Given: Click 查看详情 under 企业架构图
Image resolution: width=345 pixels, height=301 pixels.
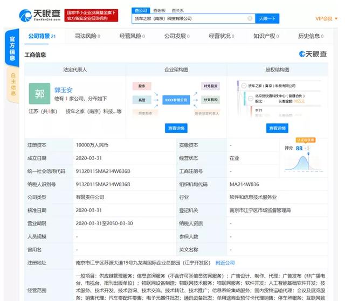Looking at the screenshot, I should 176,128.
